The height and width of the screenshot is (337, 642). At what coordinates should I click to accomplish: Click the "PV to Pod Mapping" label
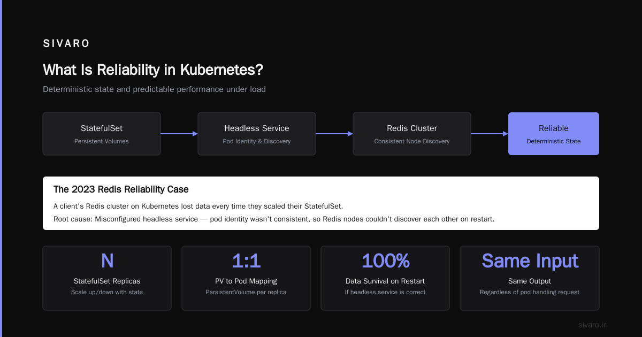click(x=246, y=281)
